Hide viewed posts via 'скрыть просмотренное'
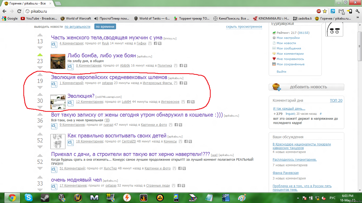 click(244, 27)
